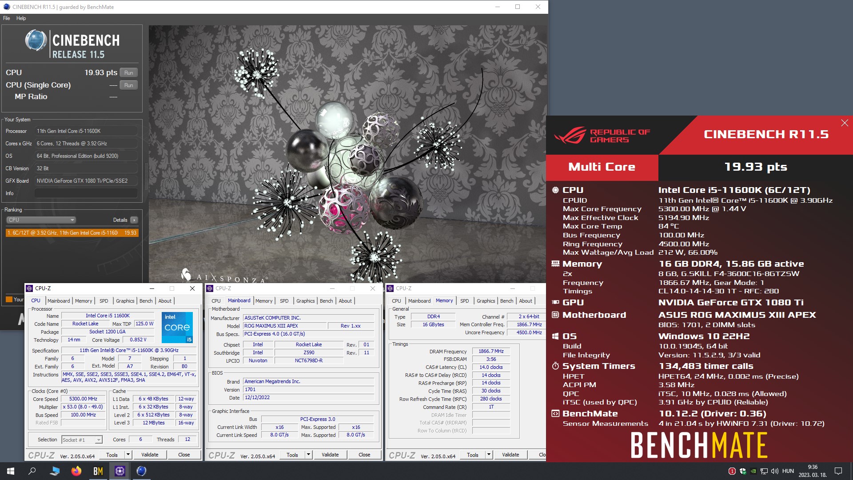Open volume control tray icon
853x480 pixels.
(x=775, y=471)
